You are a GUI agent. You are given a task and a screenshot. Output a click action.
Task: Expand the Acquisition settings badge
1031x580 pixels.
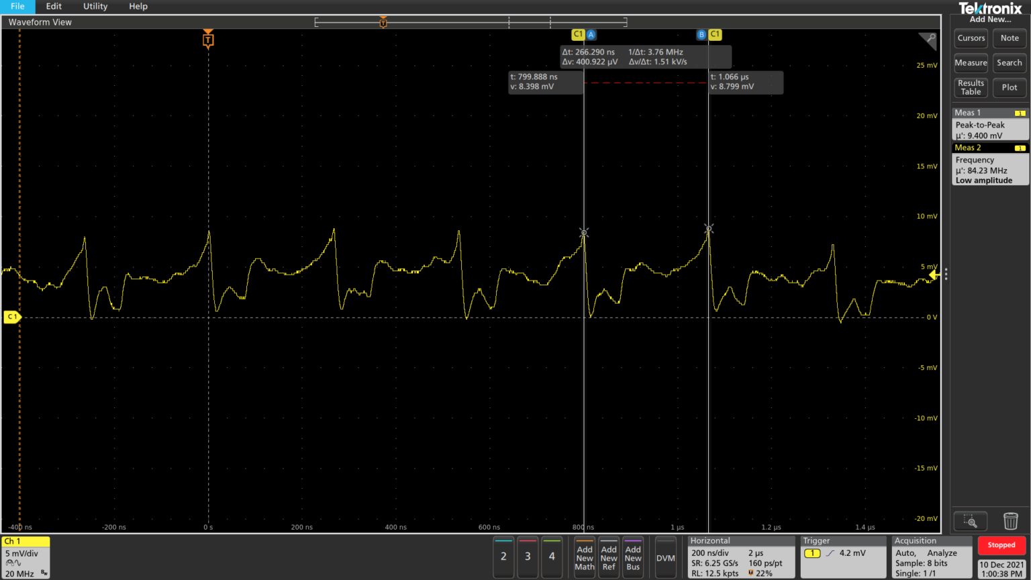[932, 557]
